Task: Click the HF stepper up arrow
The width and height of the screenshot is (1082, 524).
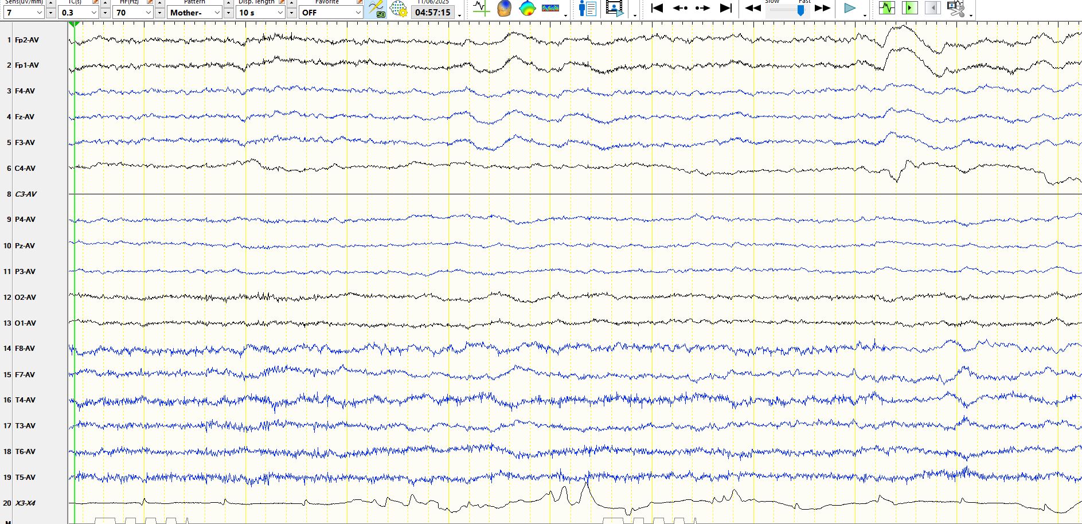Action: [x=159, y=3]
